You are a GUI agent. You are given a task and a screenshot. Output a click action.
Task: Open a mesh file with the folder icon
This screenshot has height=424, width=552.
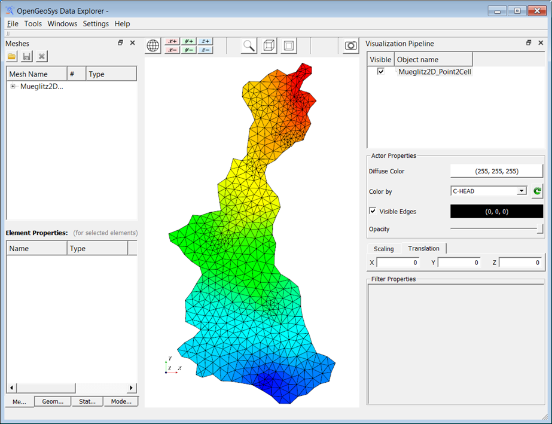(x=12, y=56)
